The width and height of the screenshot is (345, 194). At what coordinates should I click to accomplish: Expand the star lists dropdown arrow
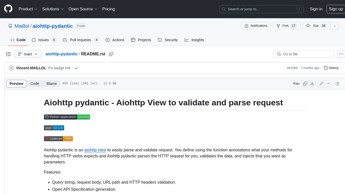[335, 26]
